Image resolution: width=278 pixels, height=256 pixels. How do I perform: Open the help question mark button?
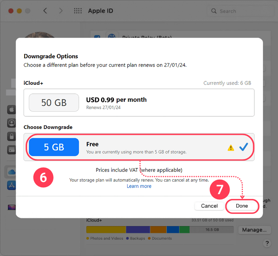tap(267, 243)
